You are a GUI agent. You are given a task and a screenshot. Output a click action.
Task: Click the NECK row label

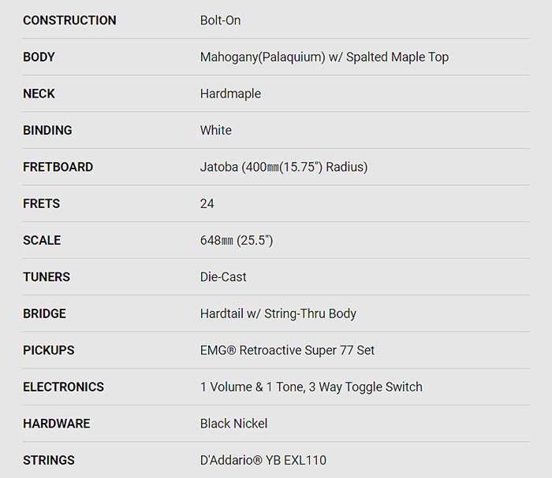pos(39,94)
